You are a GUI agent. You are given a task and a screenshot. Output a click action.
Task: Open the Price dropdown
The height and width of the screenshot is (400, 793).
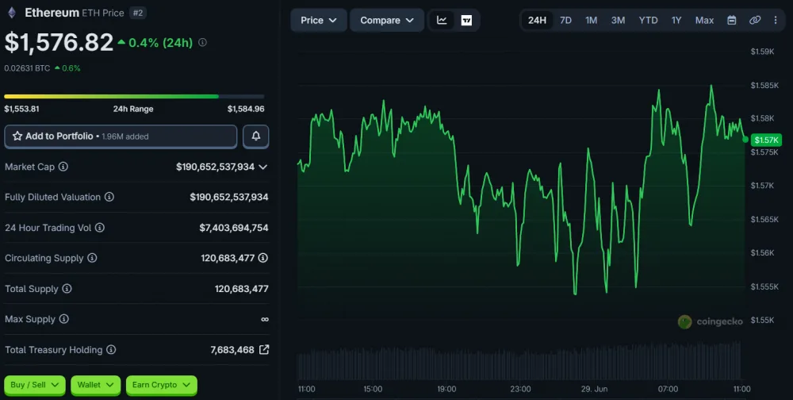(319, 21)
